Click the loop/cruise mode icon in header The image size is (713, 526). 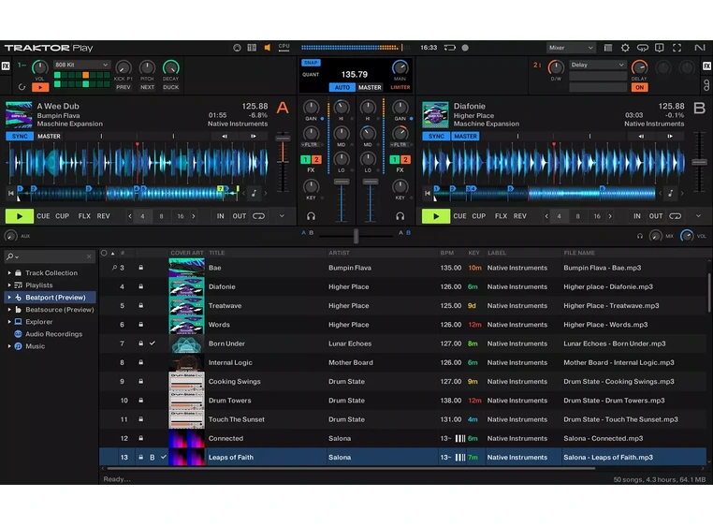point(643,48)
